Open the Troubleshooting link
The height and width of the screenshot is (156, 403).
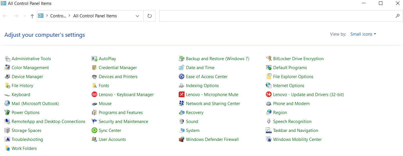pyautogui.click(x=27, y=140)
